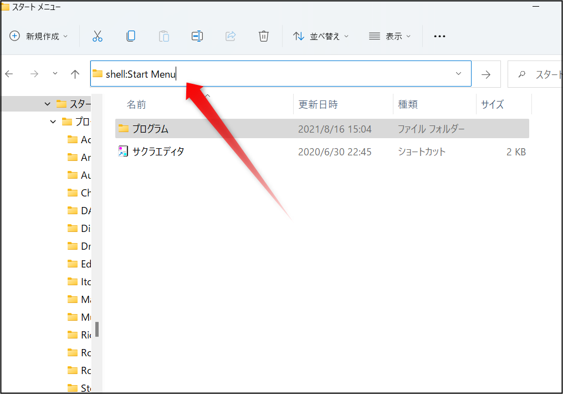The image size is (563, 394).
Task: Click the address bar with shell:Start Menu
Action: (281, 74)
